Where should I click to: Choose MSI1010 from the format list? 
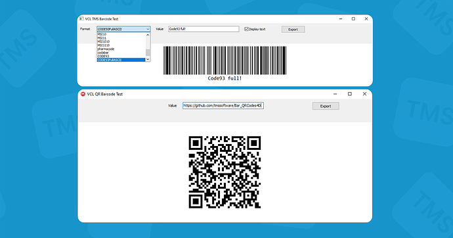[121, 41]
